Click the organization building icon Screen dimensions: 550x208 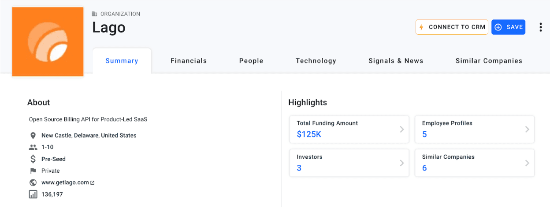tap(94, 14)
